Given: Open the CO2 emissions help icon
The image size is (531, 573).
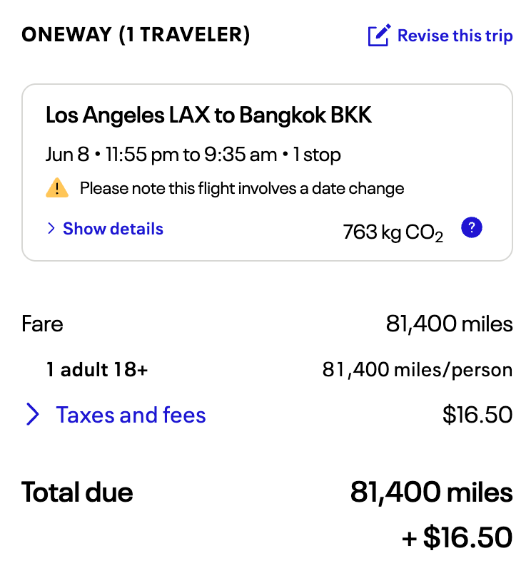Looking at the screenshot, I should point(472,228).
